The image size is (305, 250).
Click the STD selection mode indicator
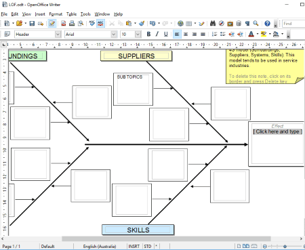click(x=148, y=246)
